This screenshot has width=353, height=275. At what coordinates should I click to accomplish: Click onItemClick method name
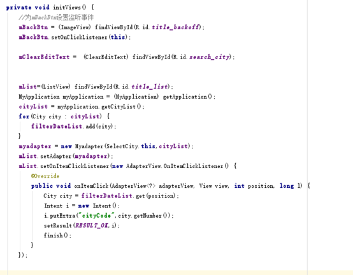point(91,186)
